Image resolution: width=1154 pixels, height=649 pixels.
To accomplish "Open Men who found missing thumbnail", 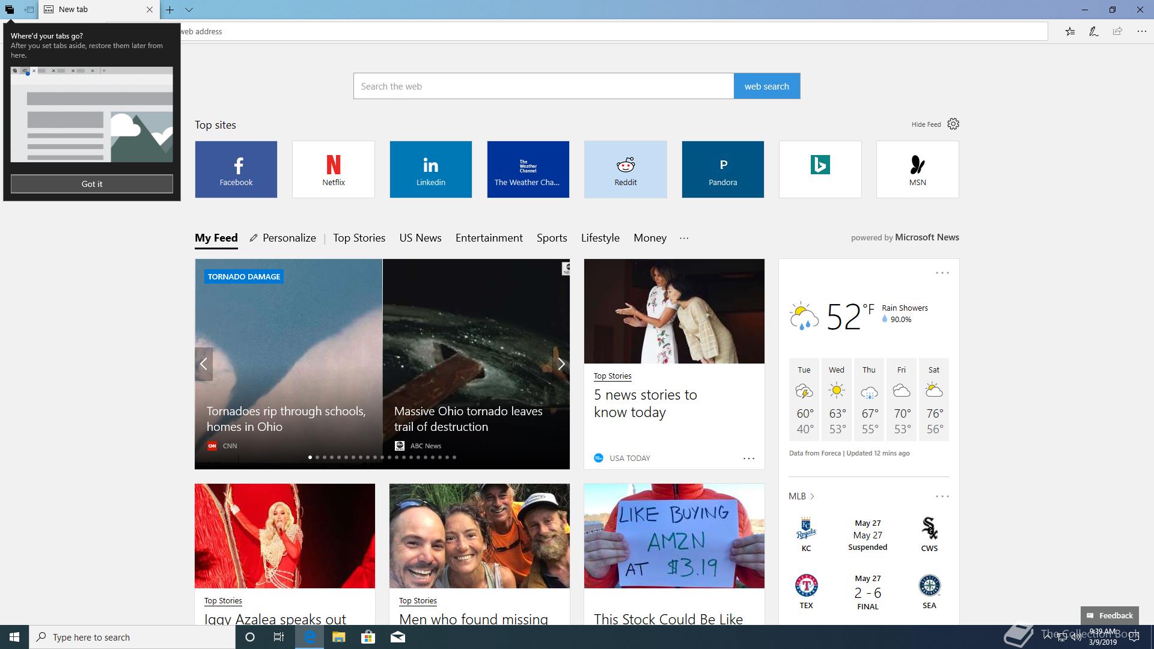I will 480,536.
